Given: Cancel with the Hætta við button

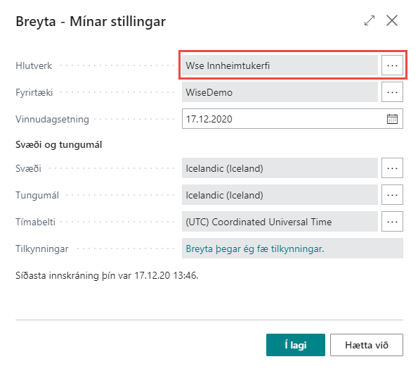Looking at the screenshot, I should (x=367, y=345).
